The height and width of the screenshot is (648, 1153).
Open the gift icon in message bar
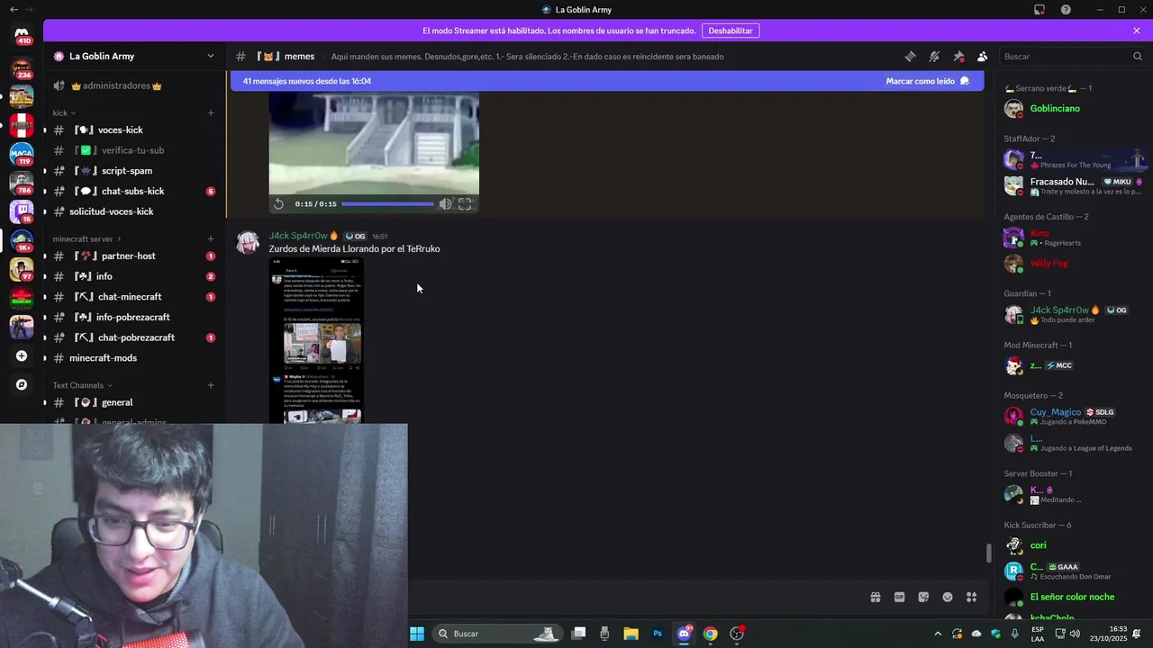[875, 597]
